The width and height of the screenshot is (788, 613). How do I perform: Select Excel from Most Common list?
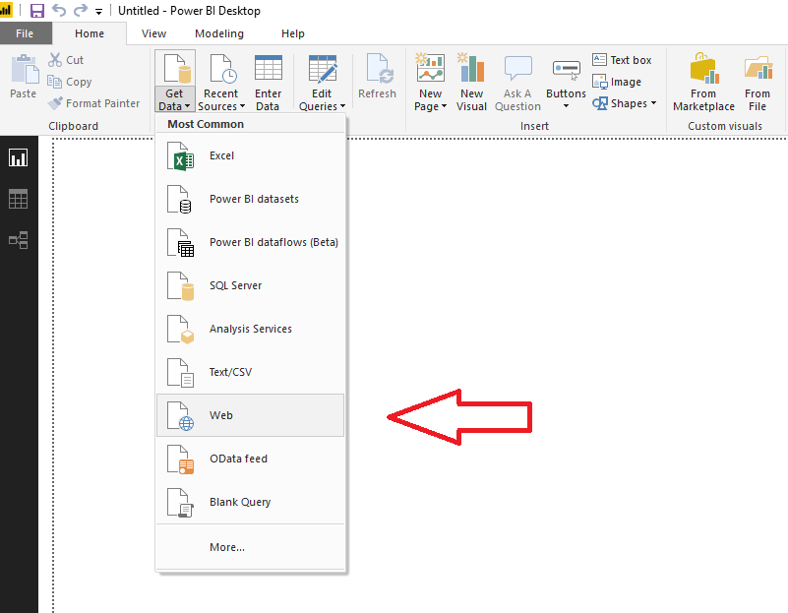[250, 155]
